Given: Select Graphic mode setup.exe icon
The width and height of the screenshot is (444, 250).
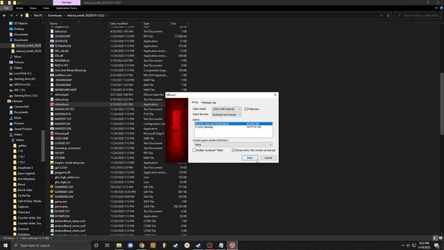Looking at the screenshot, I should pyautogui.click(x=52, y=162).
